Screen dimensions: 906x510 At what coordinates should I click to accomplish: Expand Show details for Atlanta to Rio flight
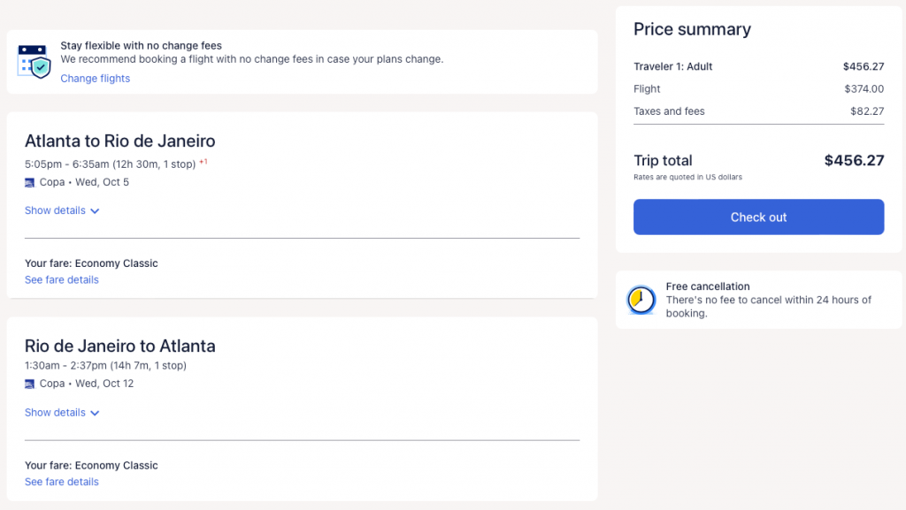click(62, 211)
